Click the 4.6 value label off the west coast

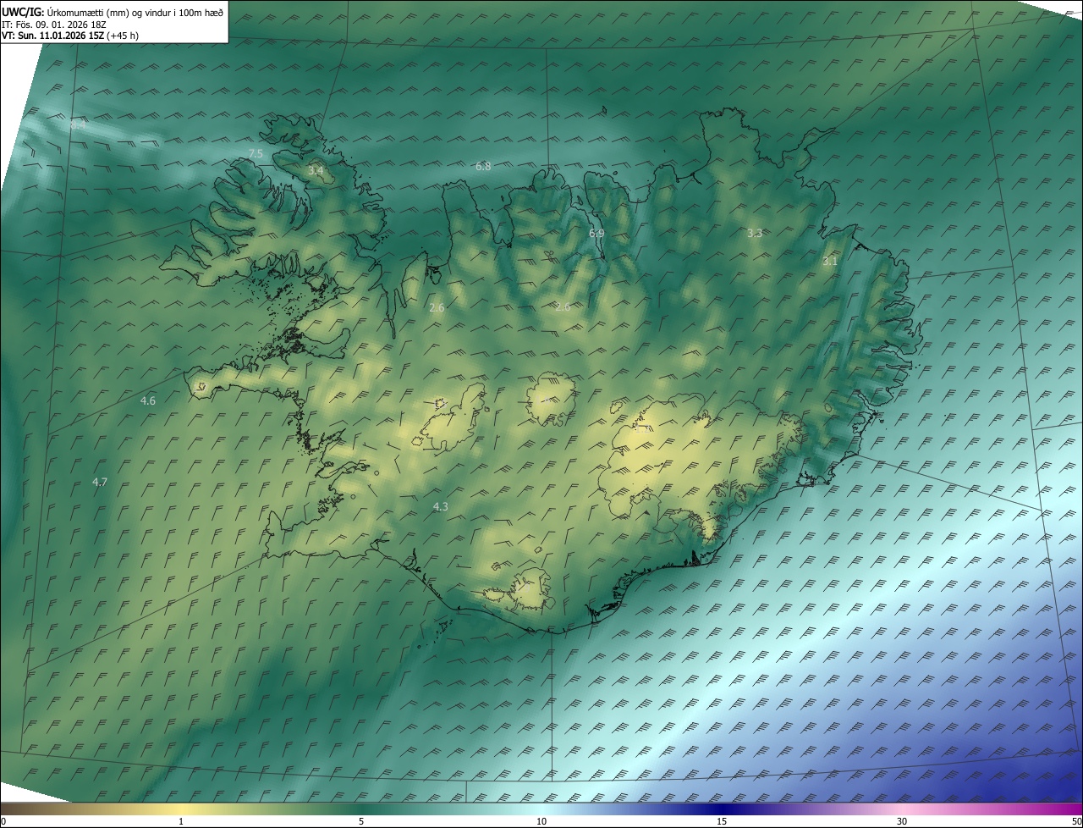(148, 400)
